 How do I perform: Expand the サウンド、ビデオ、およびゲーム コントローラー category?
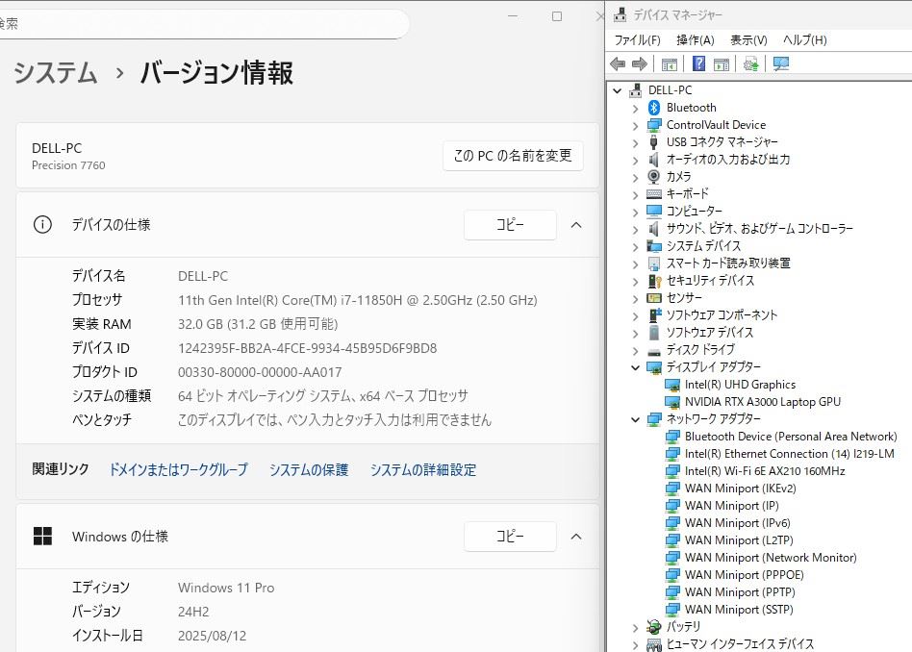(x=635, y=230)
